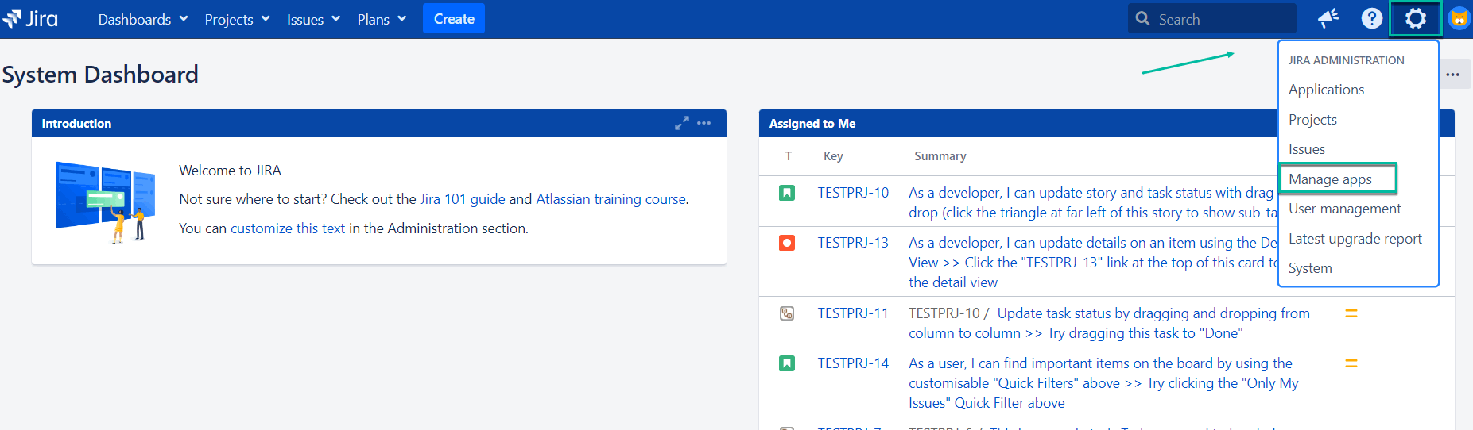Screen dimensions: 1473x430
Task: Click the parent TESTPRJ-10 link in TESTPRJ-11 row
Action: [x=946, y=313]
